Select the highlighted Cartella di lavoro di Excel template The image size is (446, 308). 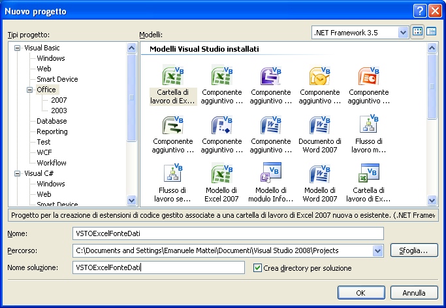[x=173, y=85]
